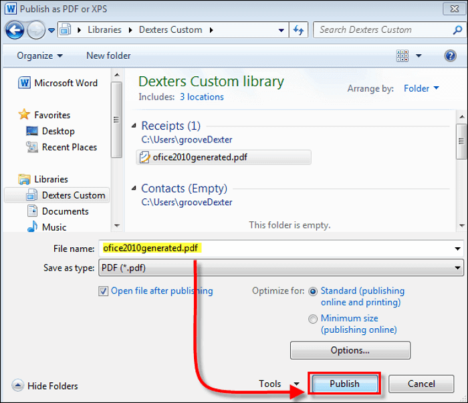Open the Help question mark icon

pyautogui.click(x=451, y=55)
